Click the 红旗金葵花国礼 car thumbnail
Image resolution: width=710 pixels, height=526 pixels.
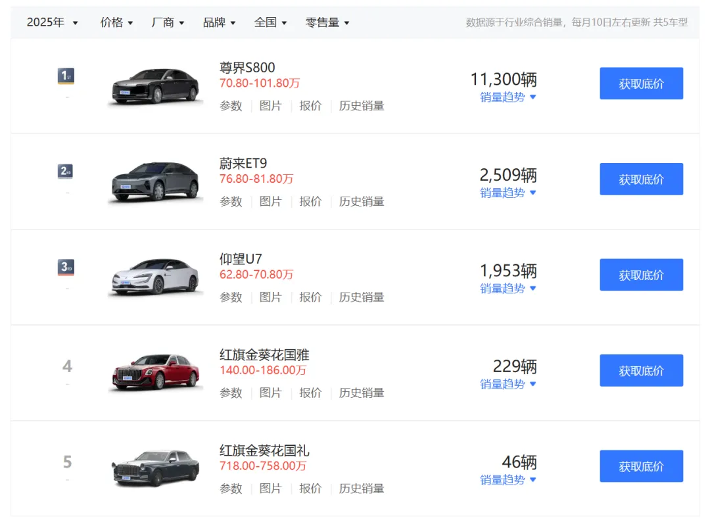click(x=155, y=467)
